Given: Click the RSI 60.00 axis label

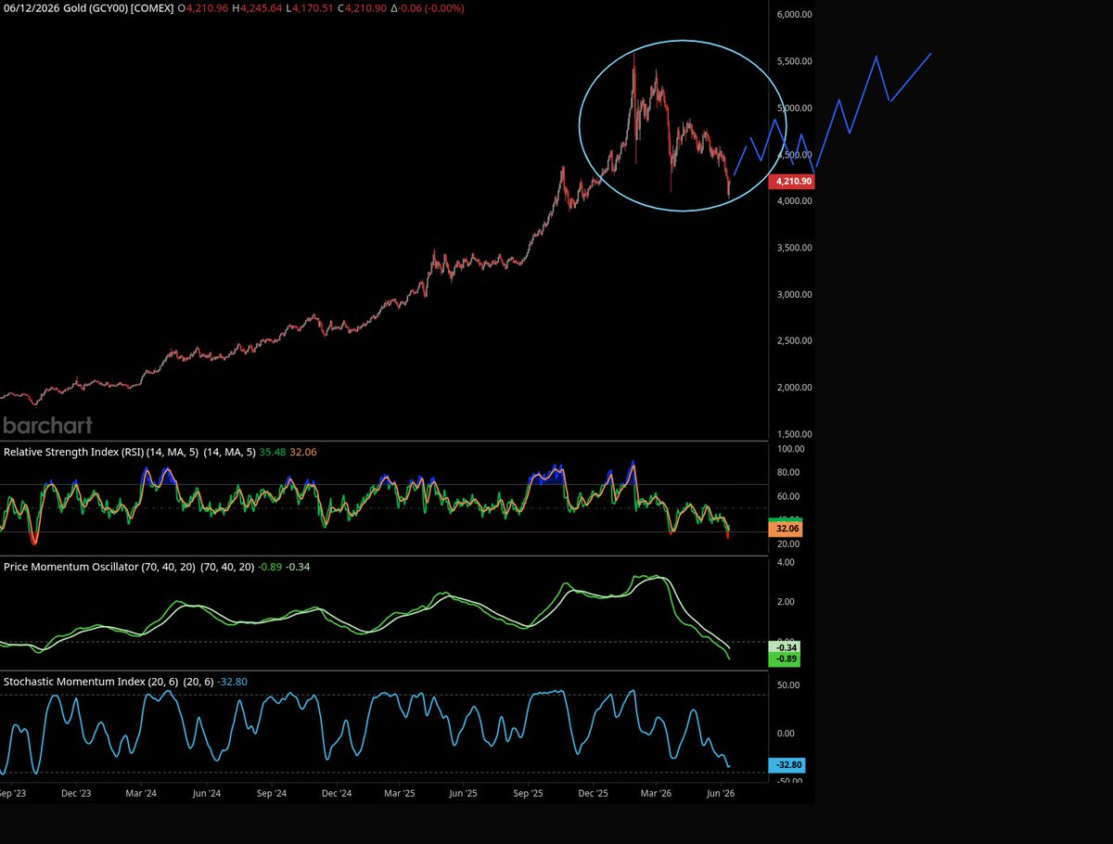Looking at the screenshot, I should pyautogui.click(x=789, y=496).
